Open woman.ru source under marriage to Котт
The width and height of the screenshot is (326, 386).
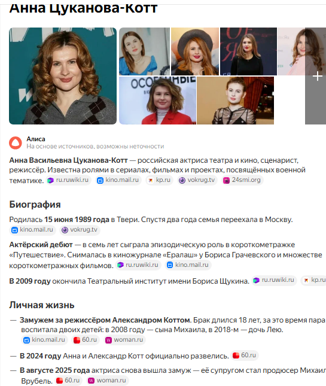(x=124, y=340)
